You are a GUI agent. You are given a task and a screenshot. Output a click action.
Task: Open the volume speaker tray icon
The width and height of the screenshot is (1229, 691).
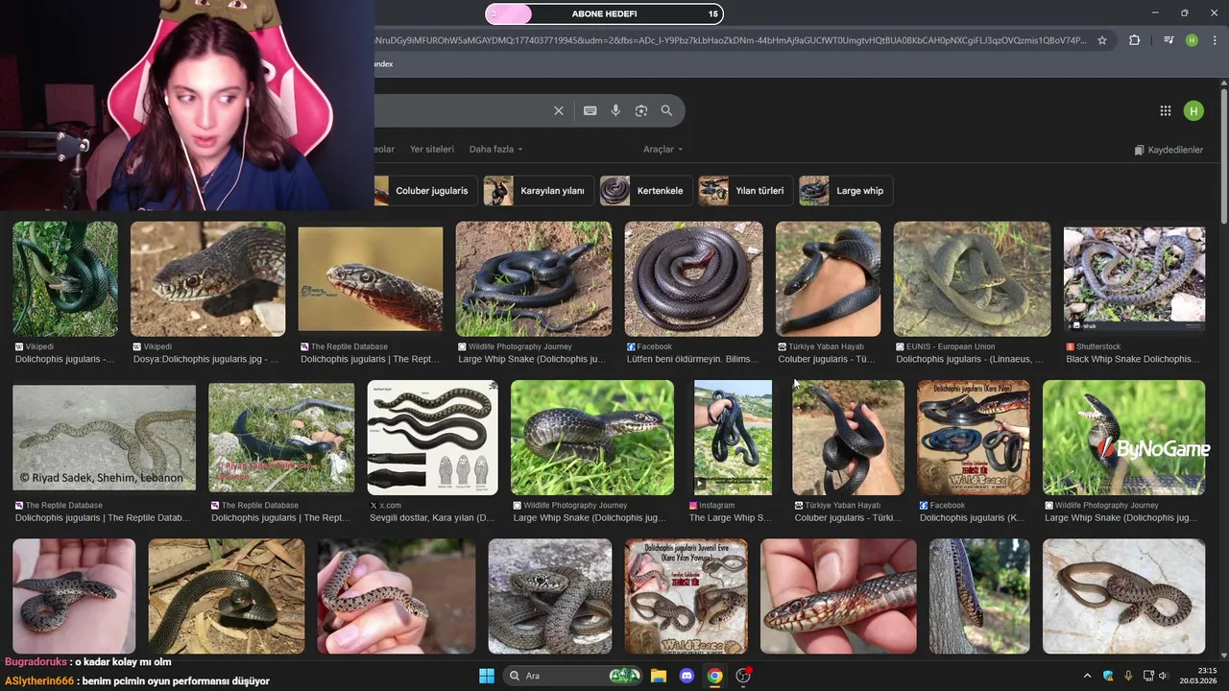coord(1163,676)
